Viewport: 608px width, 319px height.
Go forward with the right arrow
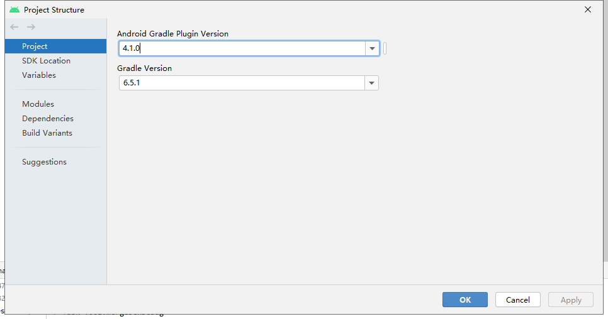pyautogui.click(x=31, y=27)
